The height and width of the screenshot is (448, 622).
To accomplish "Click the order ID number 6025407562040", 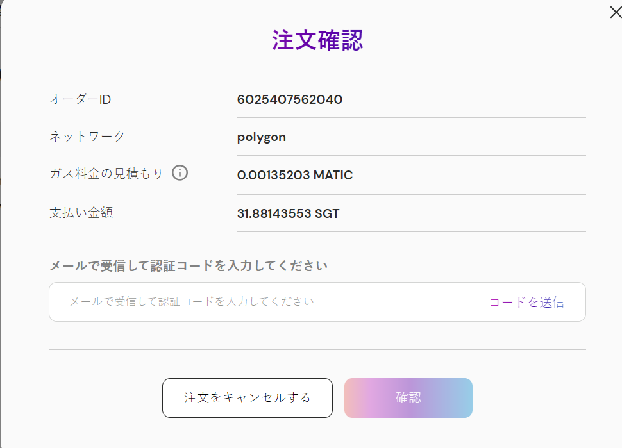I will point(289,99).
